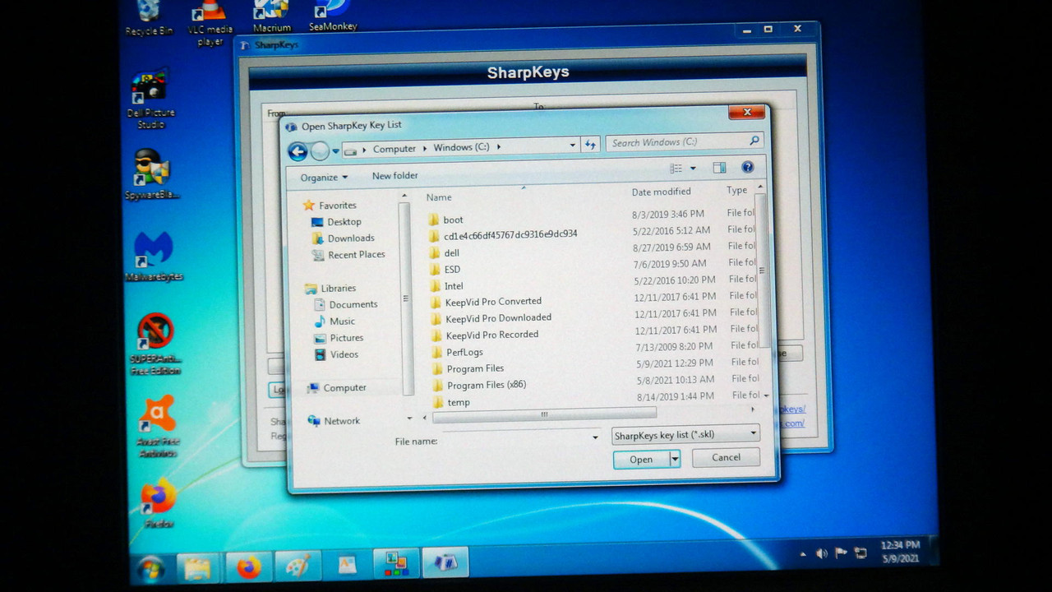The width and height of the screenshot is (1052, 592).
Task: Open SUPERAntiSpyware Free Edition desktop icon
Action: 155,344
